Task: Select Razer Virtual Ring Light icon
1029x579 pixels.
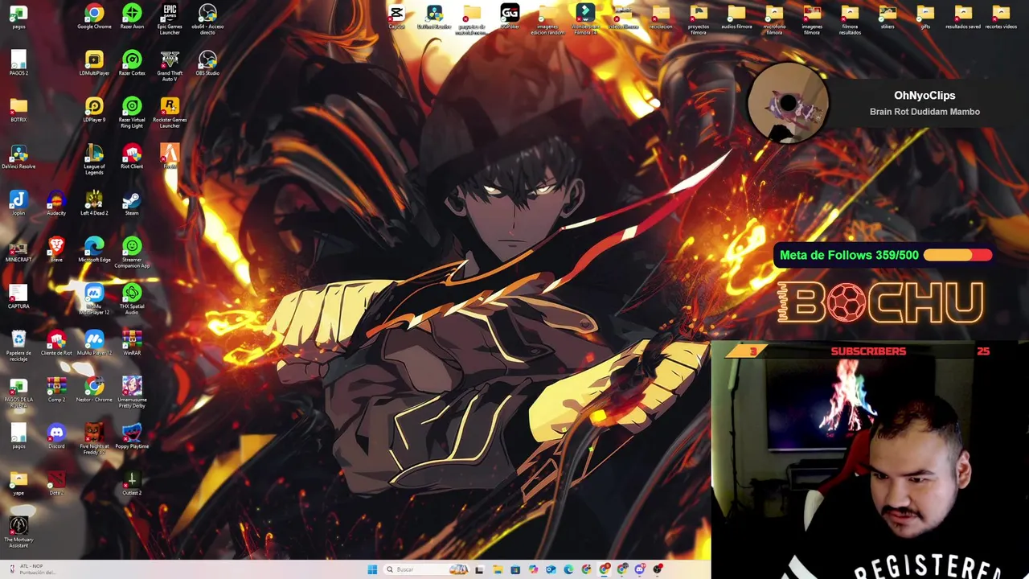Action: point(132,112)
